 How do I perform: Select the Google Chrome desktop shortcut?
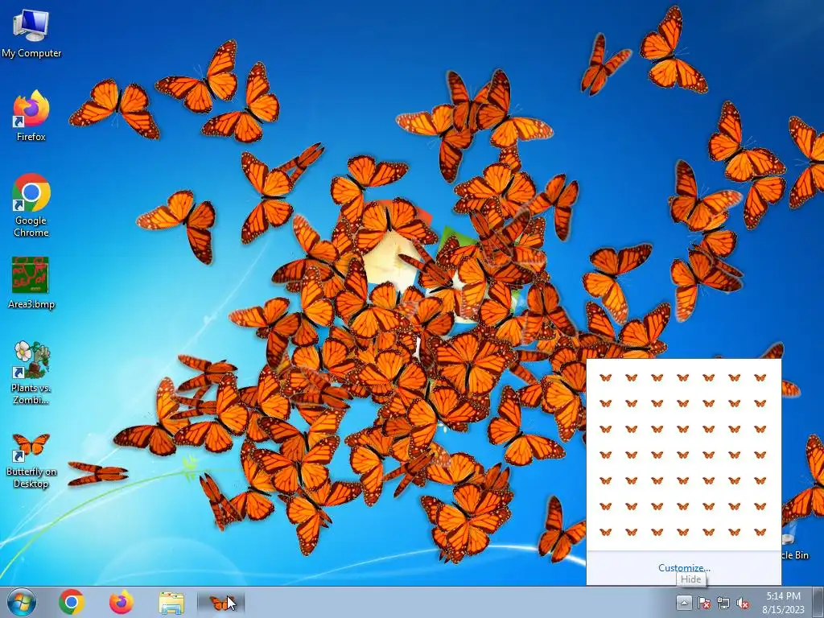pyautogui.click(x=31, y=205)
